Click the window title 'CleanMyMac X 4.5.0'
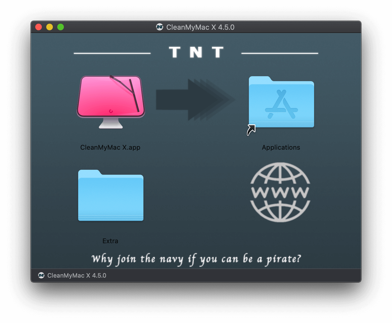Screen dimensions: 392x323 click(200, 27)
